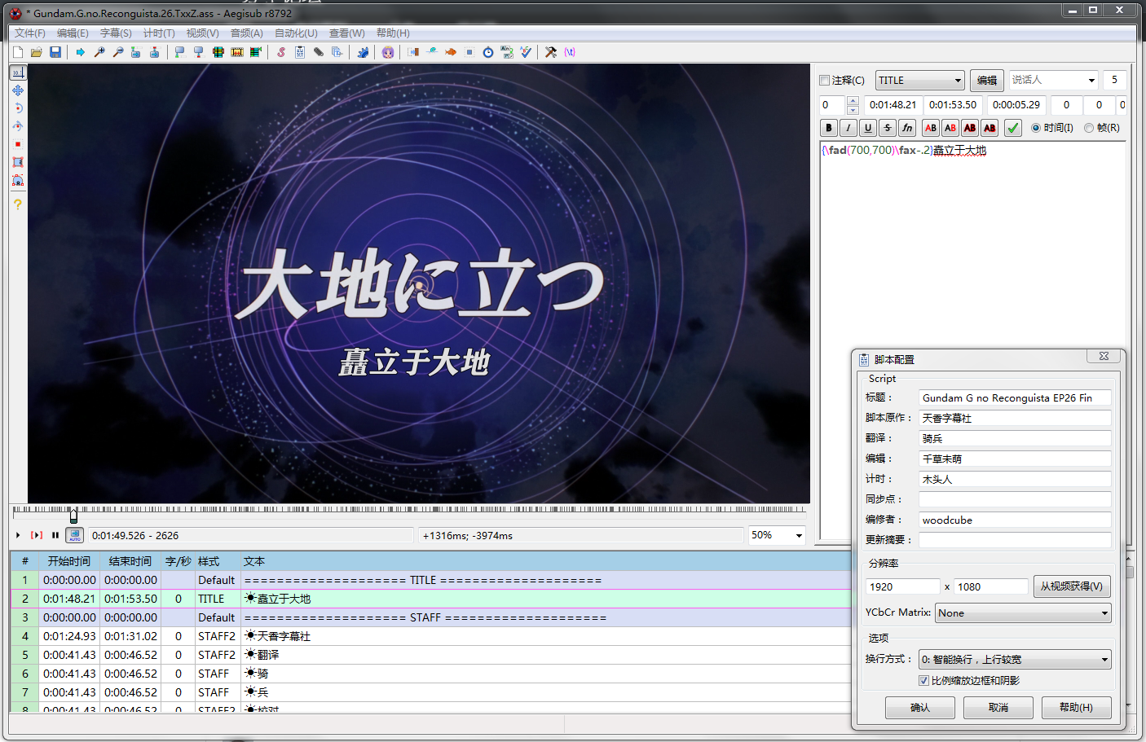This screenshot has height=742, width=1146.
Task: Toggle 比例缩放边框和阴影 checkbox
Action: (x=923, y=681)
